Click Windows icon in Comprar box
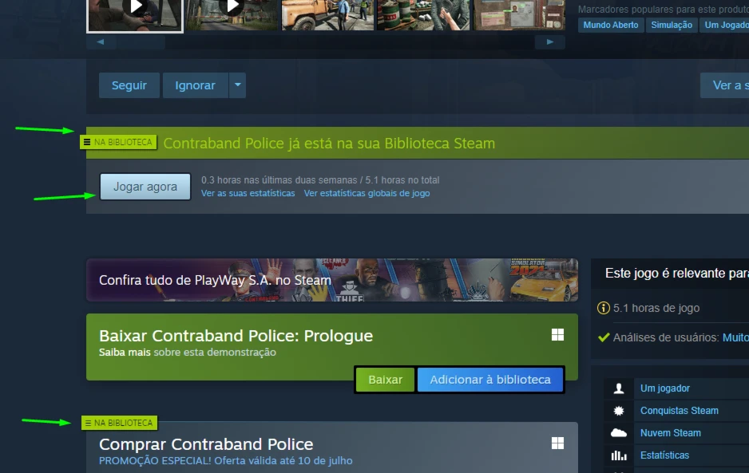This screenshot has height=473, width=749. [x=557, y=443]
